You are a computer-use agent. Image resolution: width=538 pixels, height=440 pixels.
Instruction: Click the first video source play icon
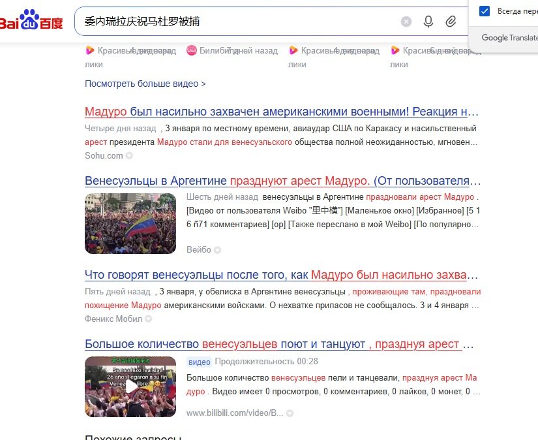coord(89,50)
